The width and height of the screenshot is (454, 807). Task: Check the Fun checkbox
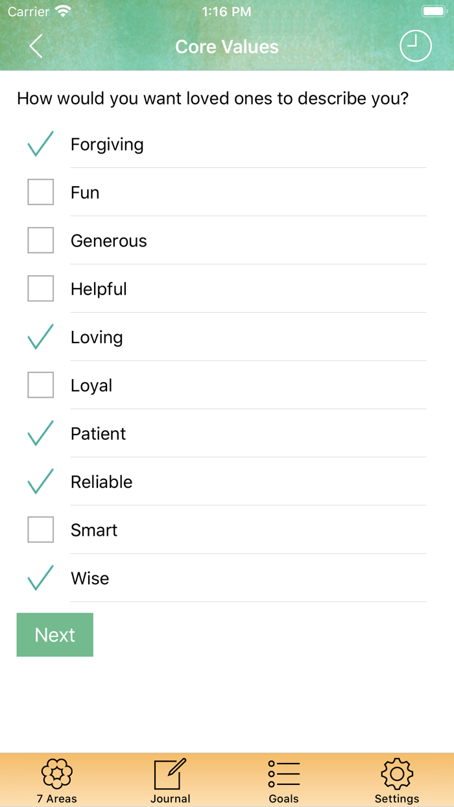40,193
